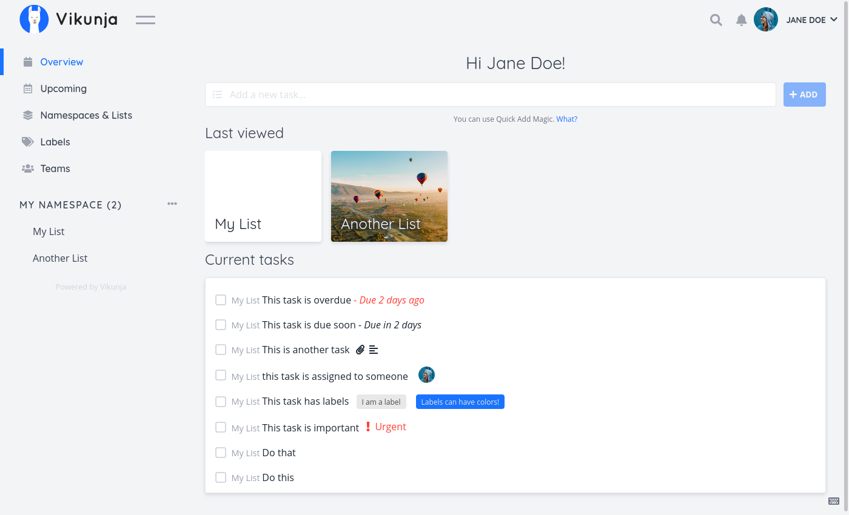Open the search magnifier icon
Screen dimensions: 849x515
tap(716, 20)
